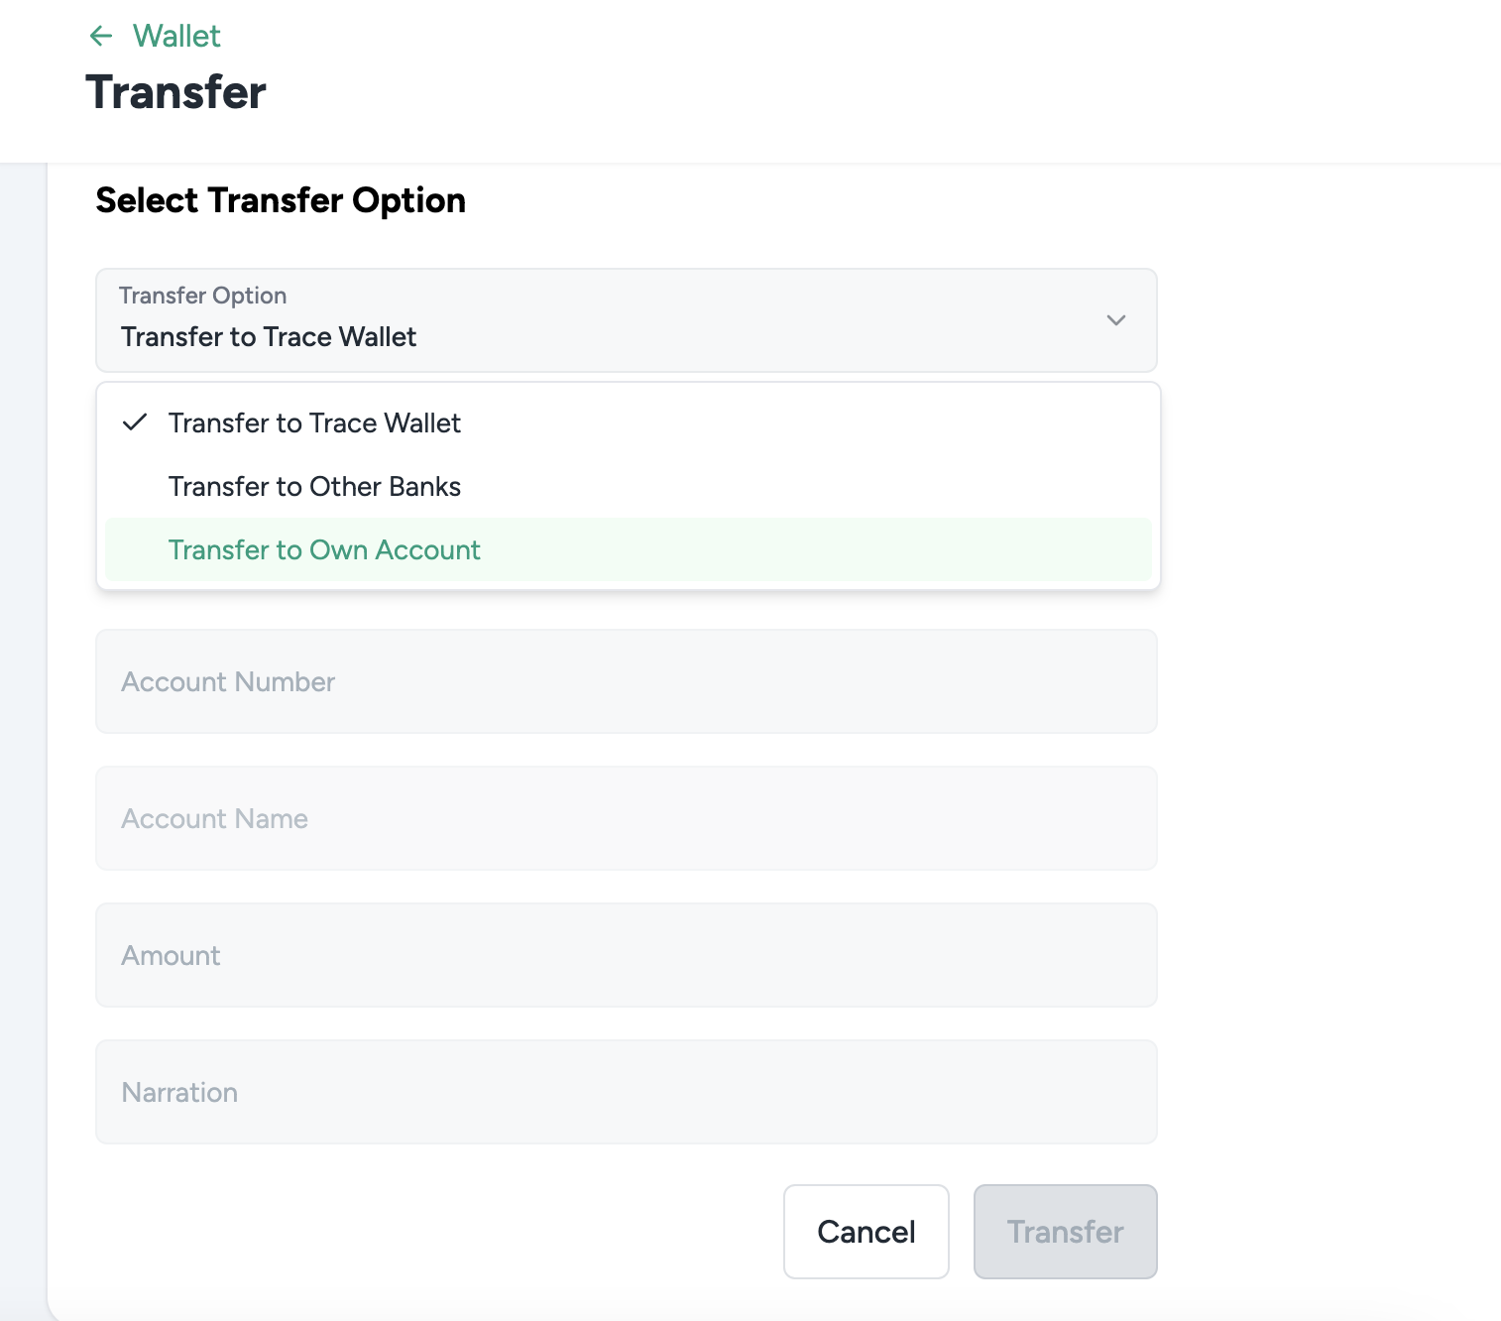Click inside the Narration field

coord(626,1093)
